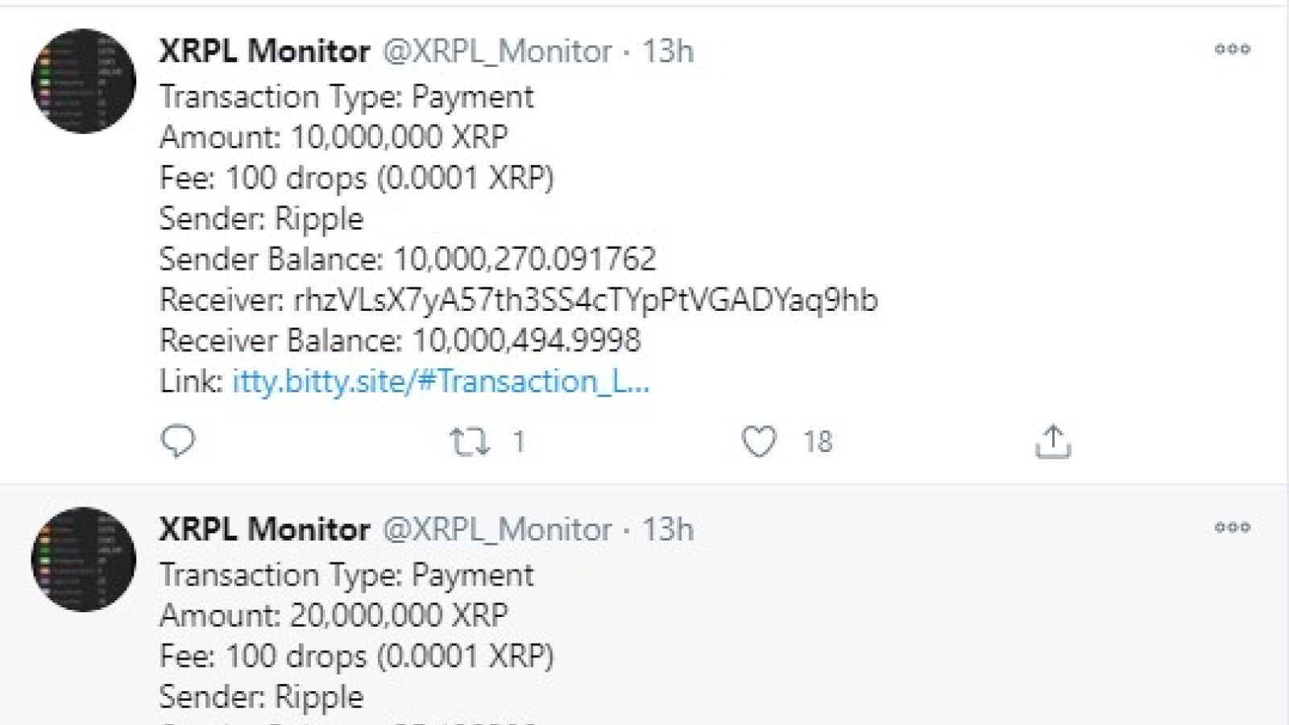The image size is (1289, 725).
Task: Open more options on second tweet
Action: [x=1233, y=528]
